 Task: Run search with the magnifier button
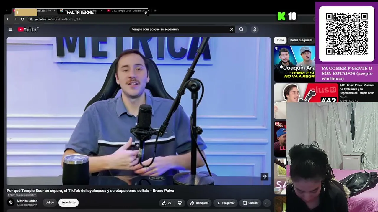pos(241,29)
